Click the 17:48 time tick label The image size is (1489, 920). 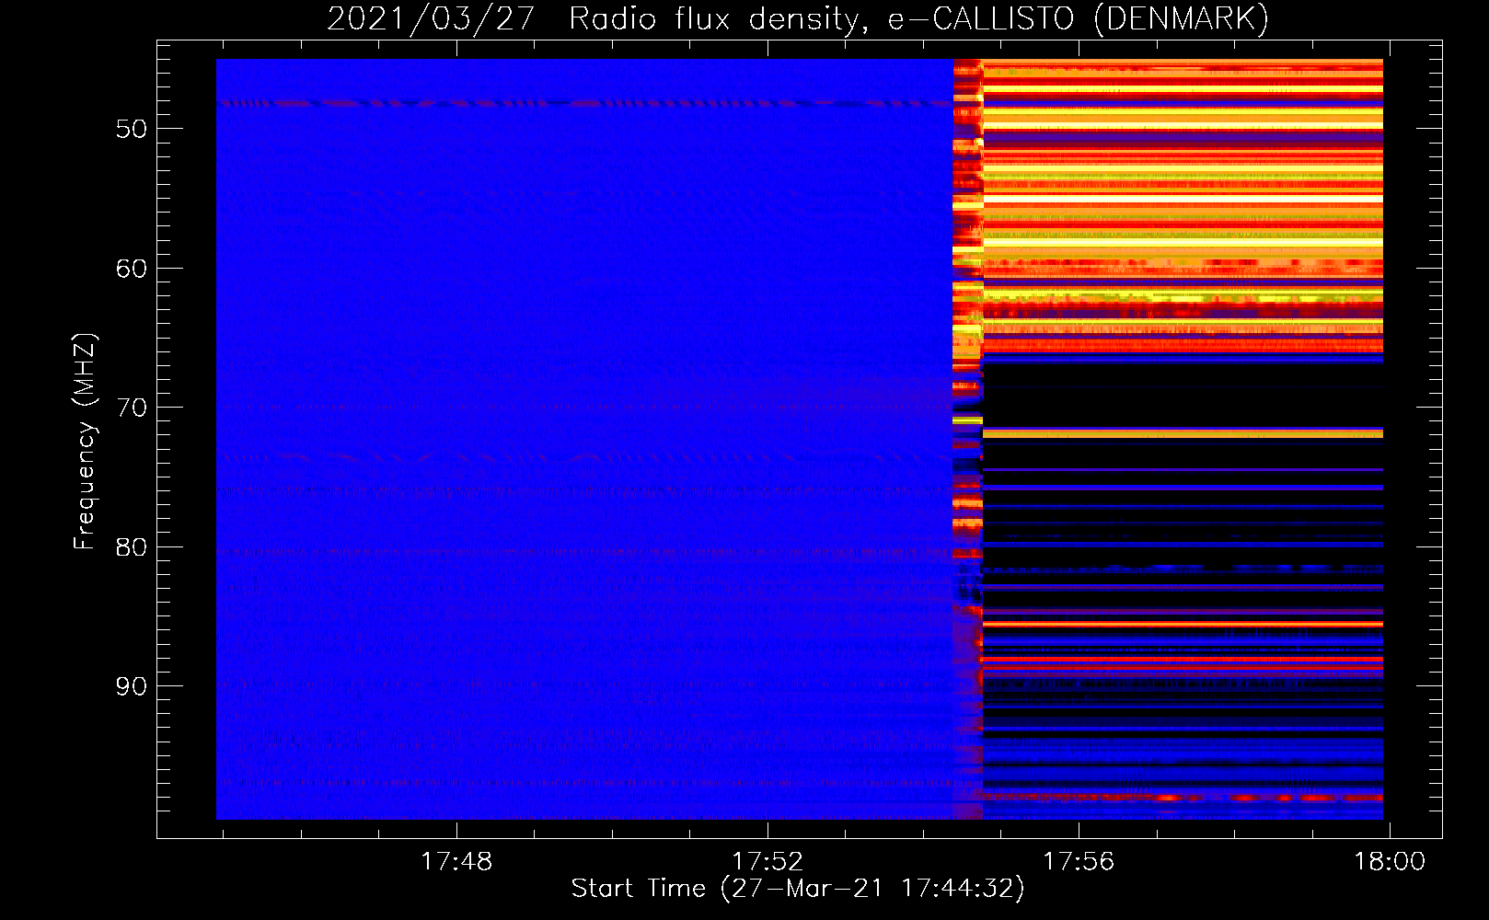456,861
